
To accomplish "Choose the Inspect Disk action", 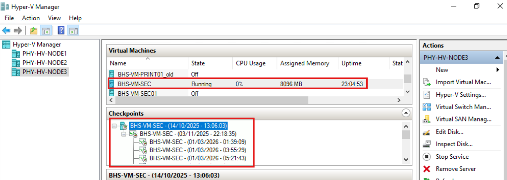I will [x=454, y=144].
